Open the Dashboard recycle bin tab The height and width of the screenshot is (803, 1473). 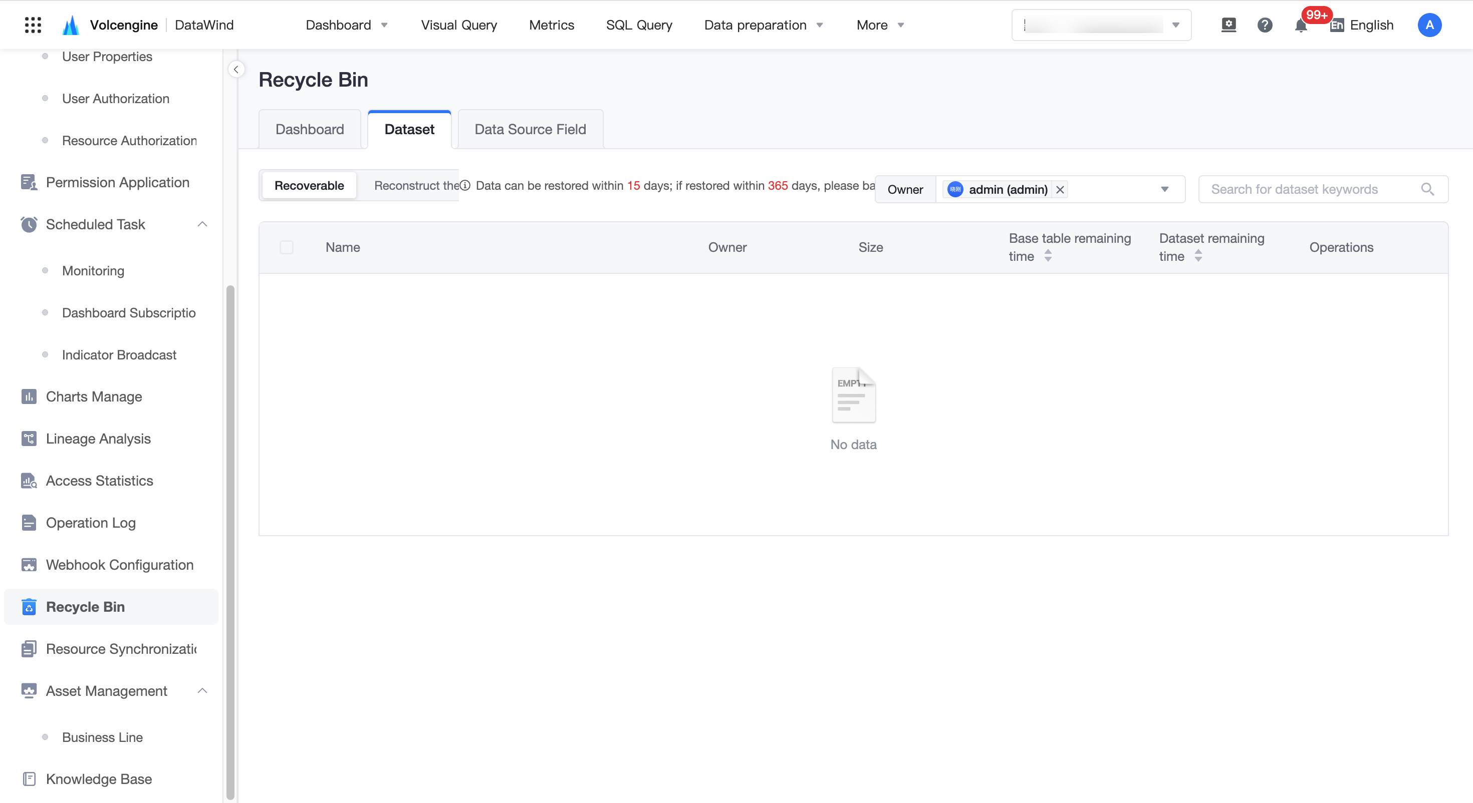tap(309, 129)
